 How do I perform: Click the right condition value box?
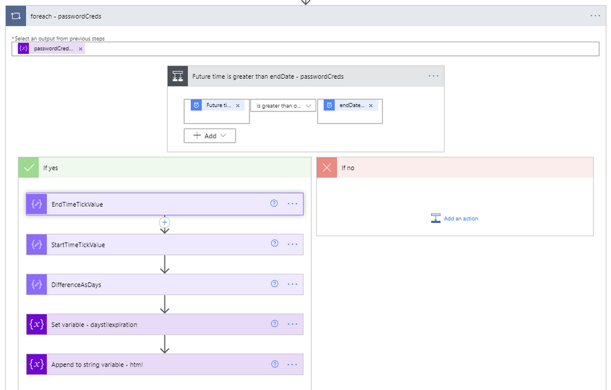pyautogui.click(x=350, y=111)
